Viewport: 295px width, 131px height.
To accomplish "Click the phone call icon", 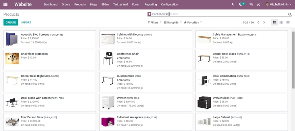I will [x=233, y=4].
